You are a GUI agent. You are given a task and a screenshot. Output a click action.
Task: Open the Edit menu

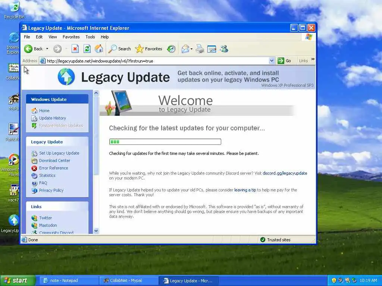click(39, 37)
